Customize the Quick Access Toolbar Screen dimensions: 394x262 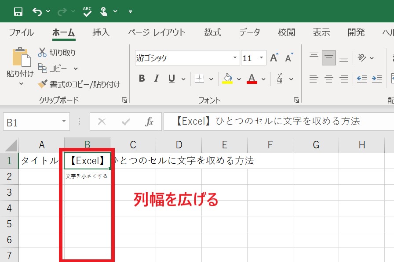click(130, 11)
